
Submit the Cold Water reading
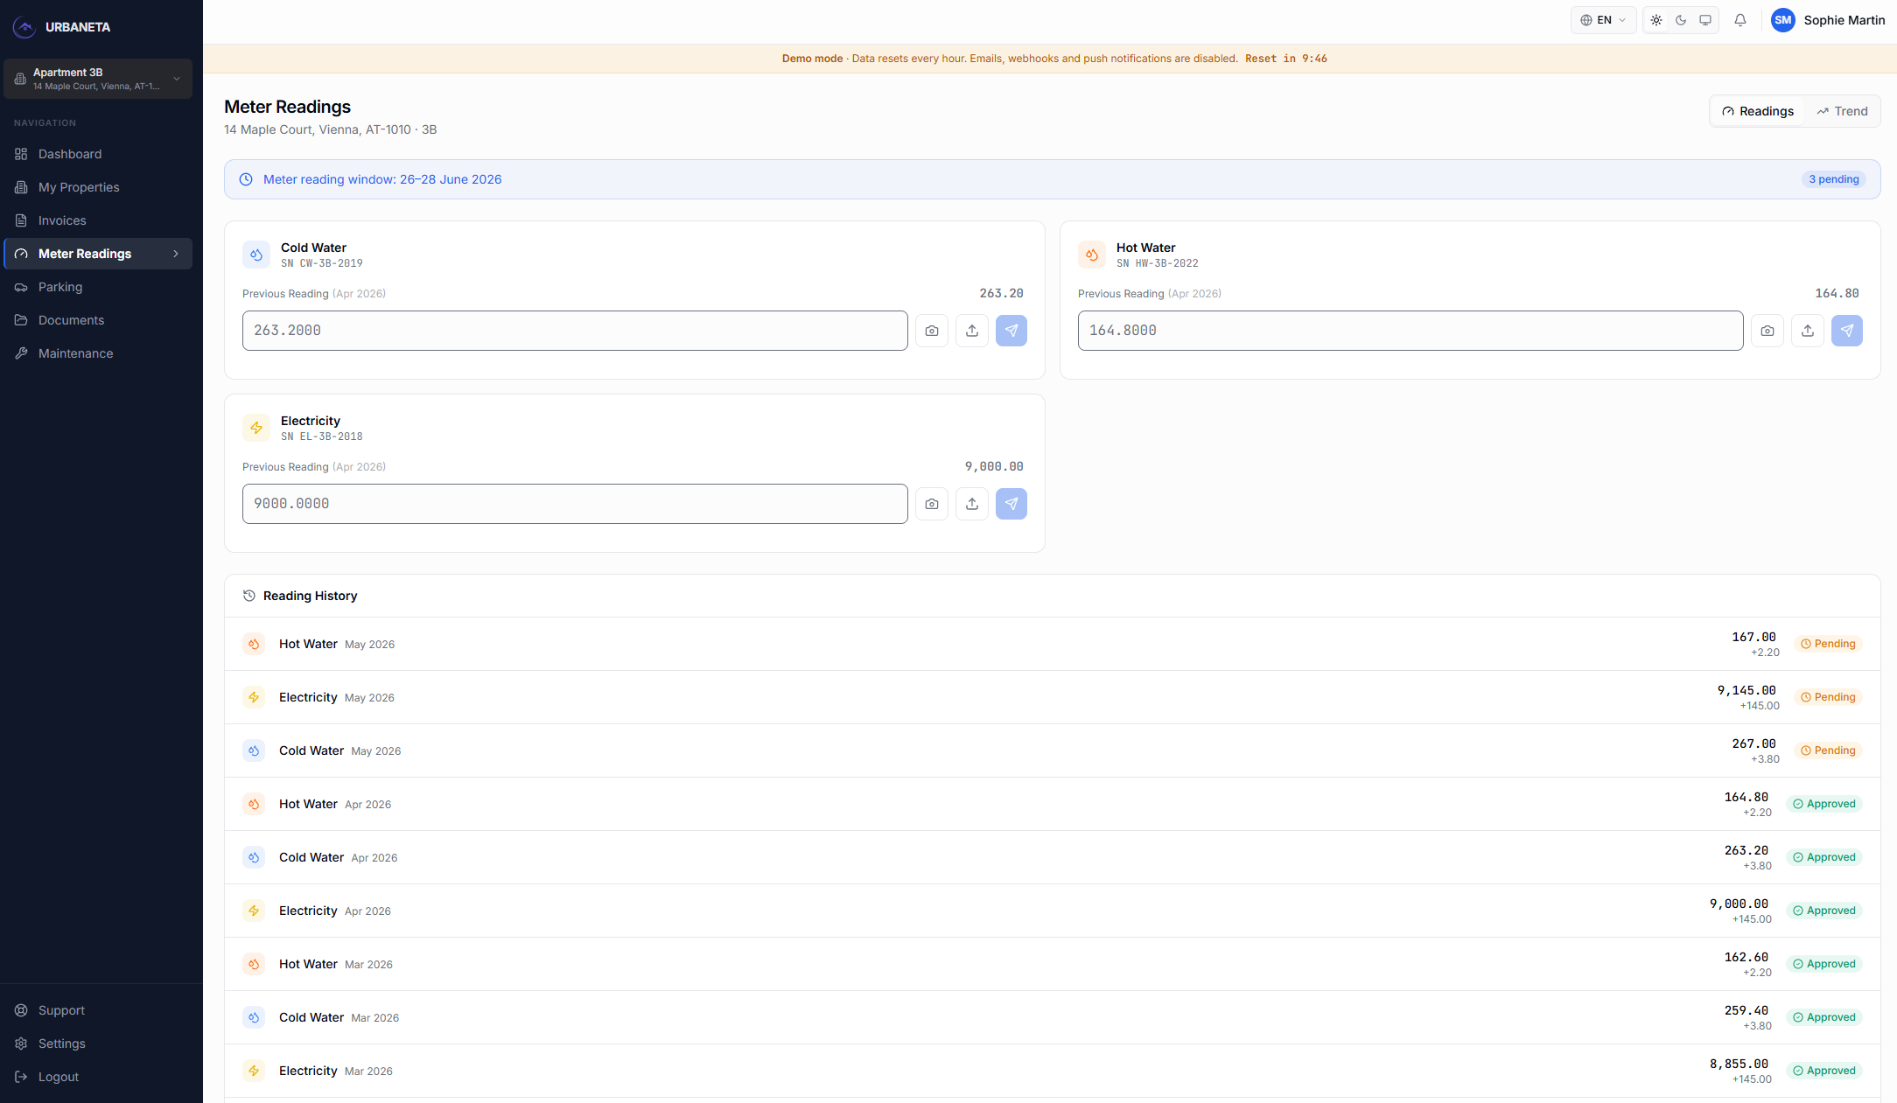point(1011,331)
